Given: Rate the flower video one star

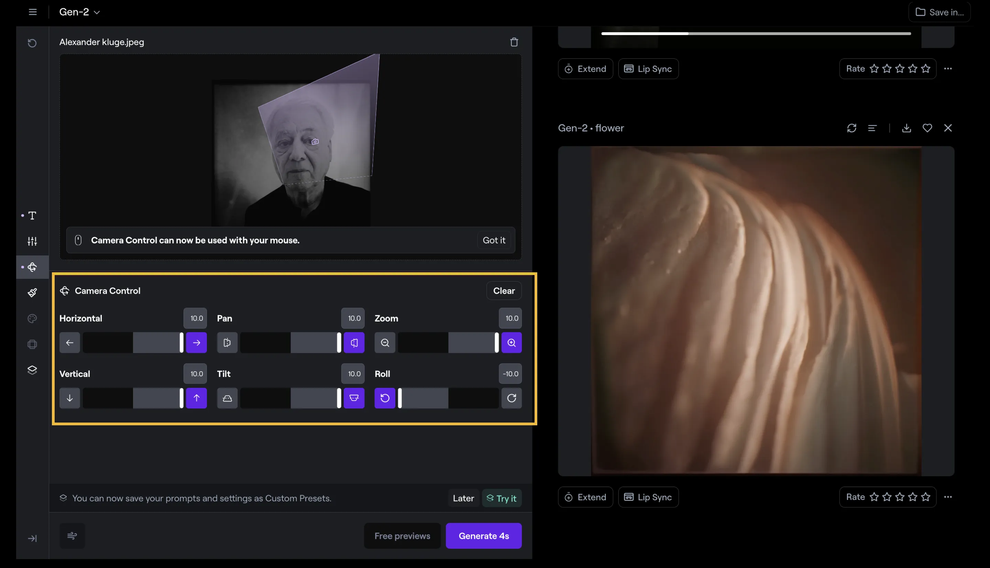Looking at the screenshot, I should coord(874,498).
